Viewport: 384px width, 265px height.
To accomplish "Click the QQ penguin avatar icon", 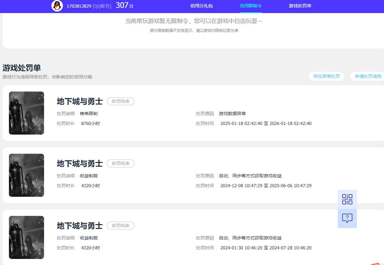I will coord(56,6).
